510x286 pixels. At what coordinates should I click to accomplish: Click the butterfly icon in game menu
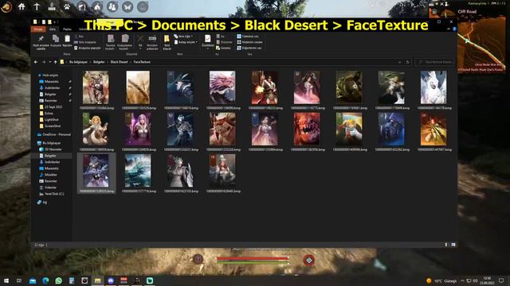click(127, 7)
